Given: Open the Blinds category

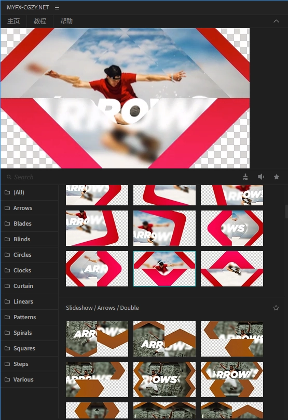Looking at the screenshot, I should pyautogui.click(x=29, y=239).
